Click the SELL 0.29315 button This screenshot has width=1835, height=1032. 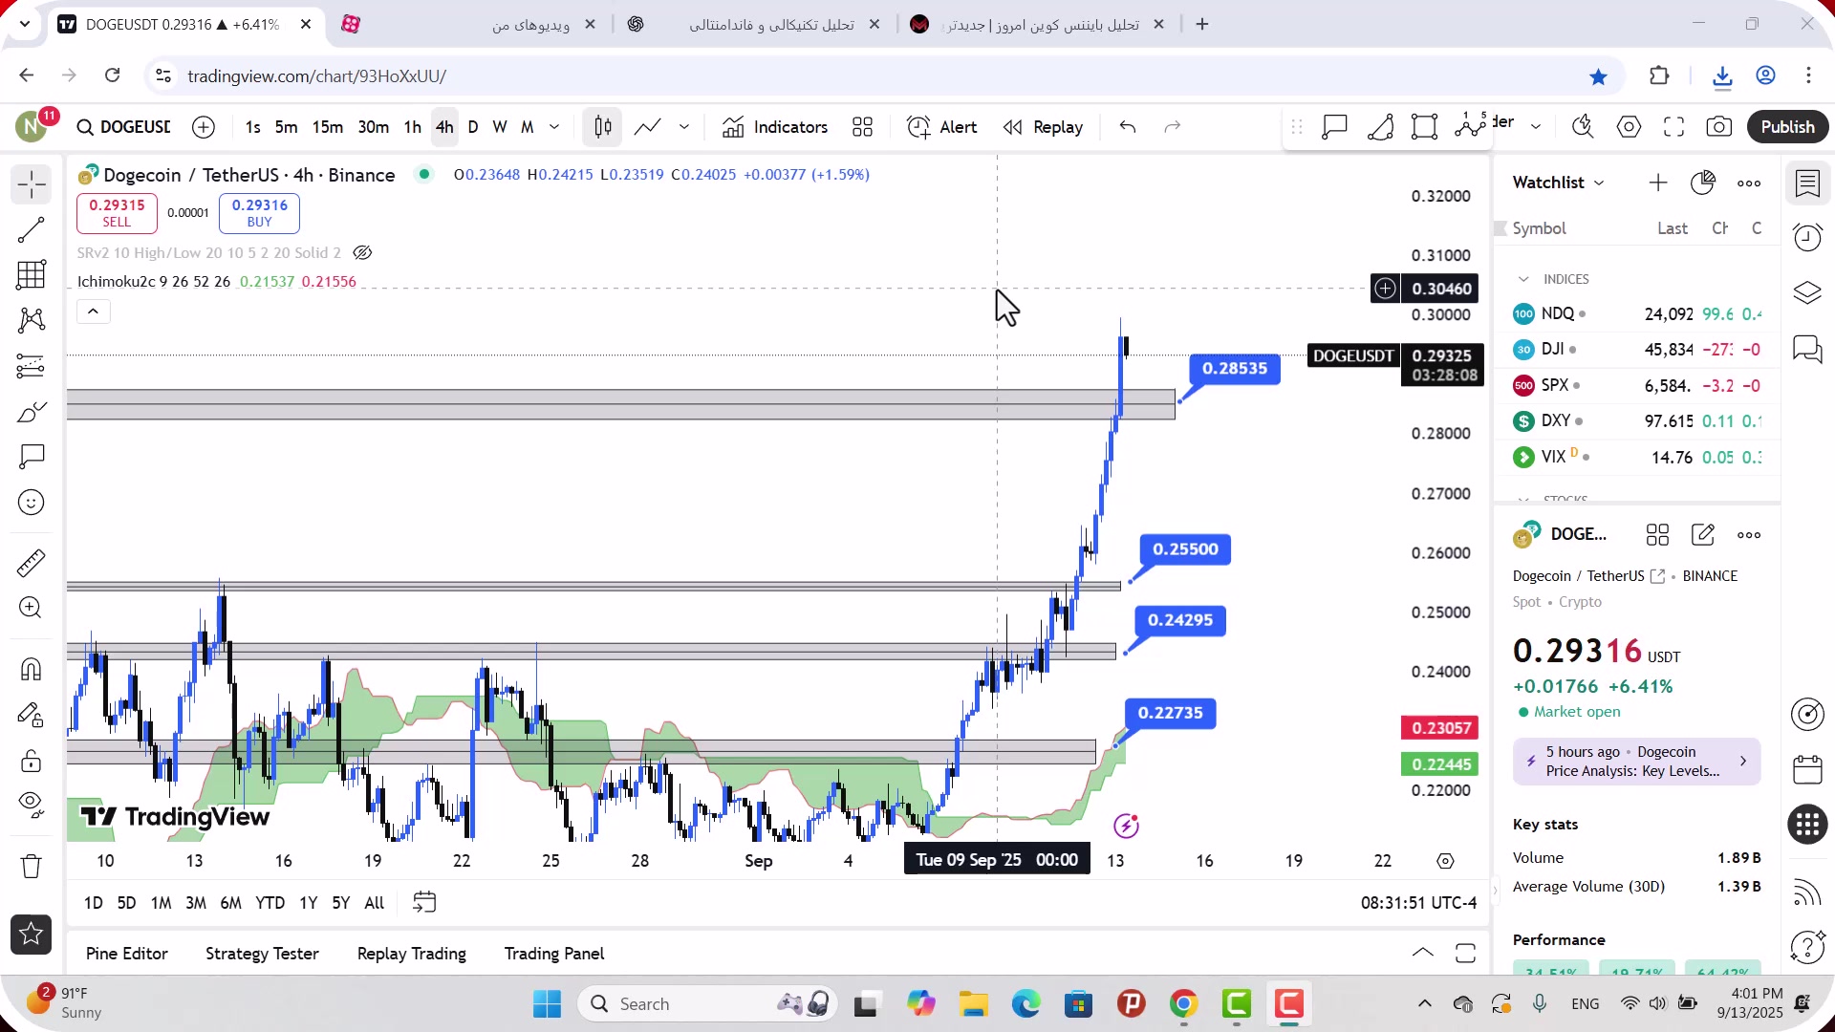coord(117,213)
